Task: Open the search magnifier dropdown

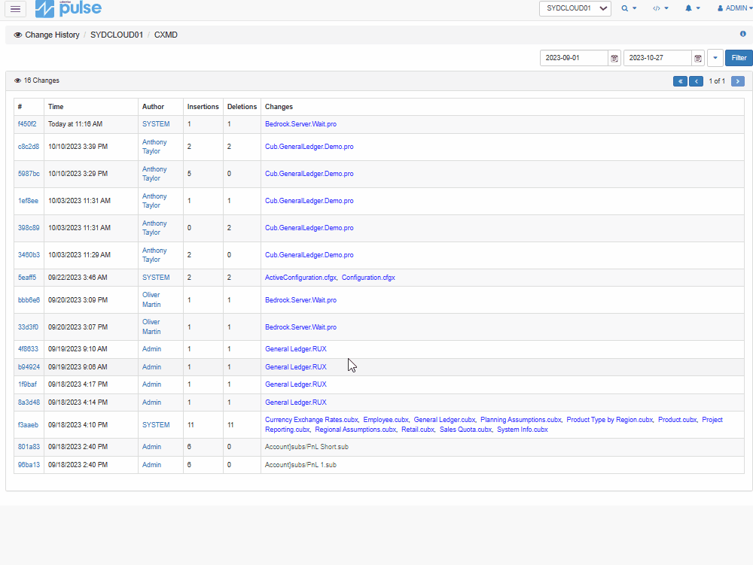Action: click(629, 8)
